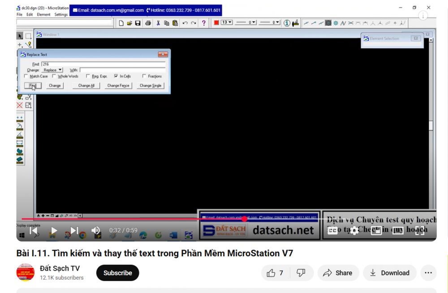This screenshot has height=293, width=448.
Task: Check the Whole Words option
Action: pyautogui.click(x=54, y=76)
